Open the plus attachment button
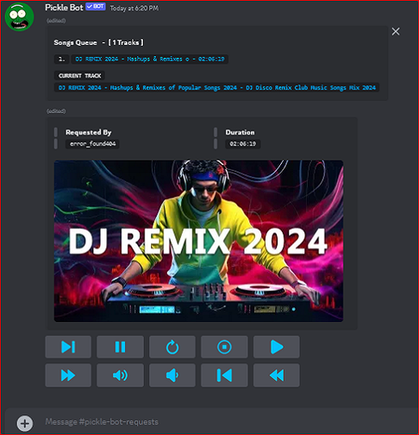 pyautogui.click(x=25, y=423)
